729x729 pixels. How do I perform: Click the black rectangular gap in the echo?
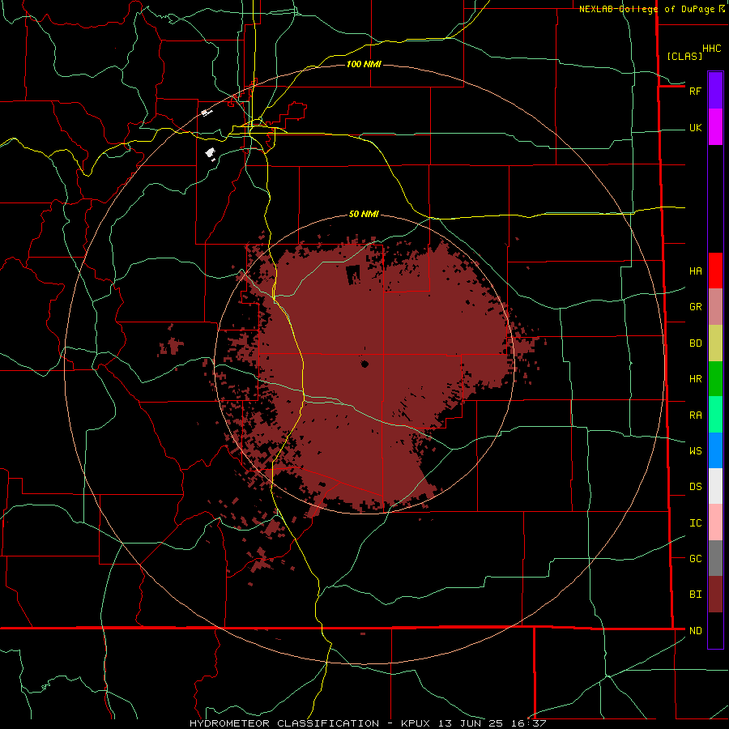point(353,275)
